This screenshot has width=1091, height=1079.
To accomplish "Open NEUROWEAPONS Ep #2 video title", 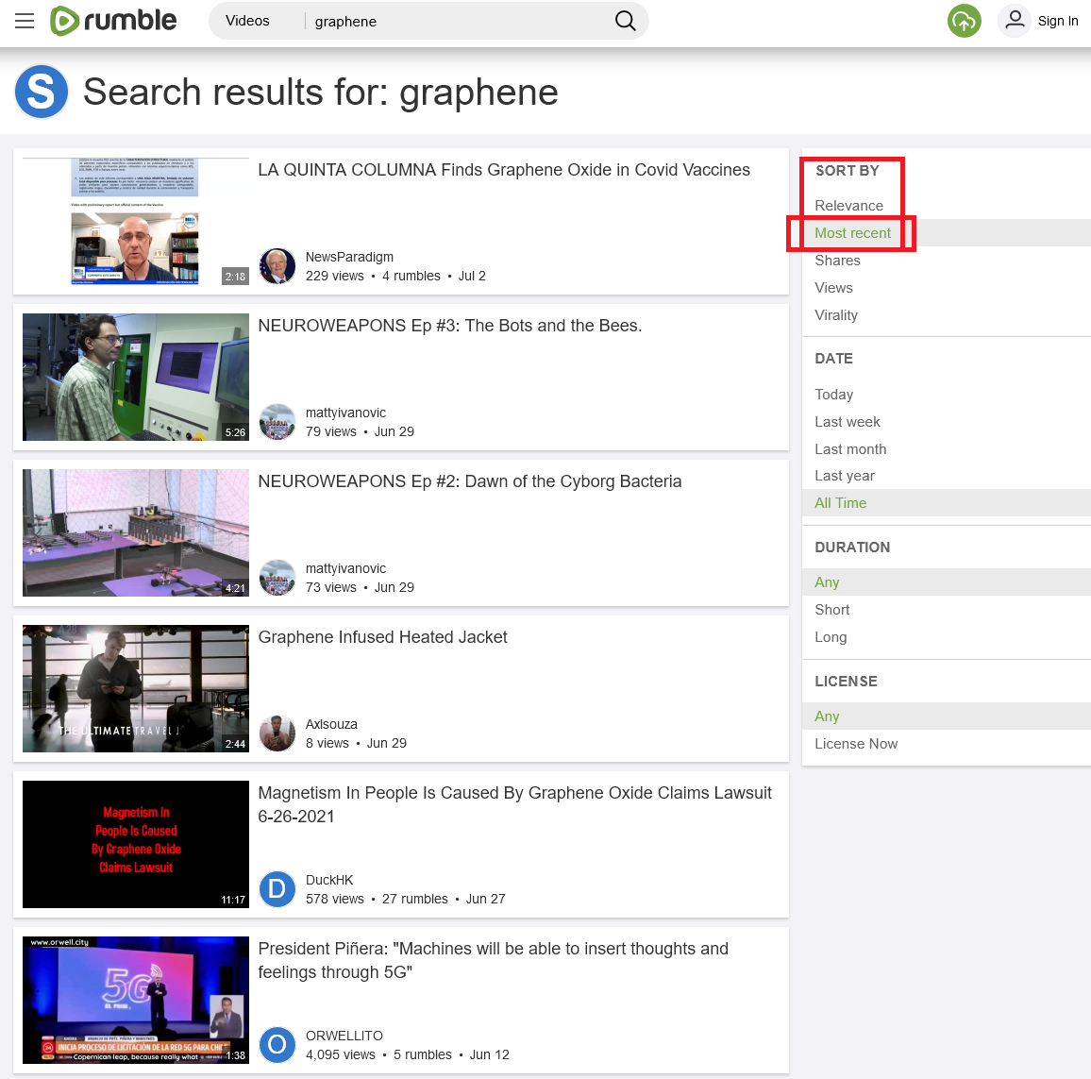I will (470, 481).
